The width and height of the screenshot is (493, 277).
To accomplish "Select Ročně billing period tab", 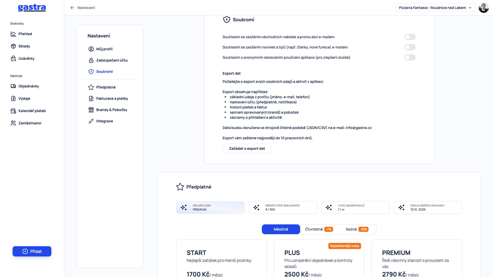I will pyautogui.click(x=357, y=229).
